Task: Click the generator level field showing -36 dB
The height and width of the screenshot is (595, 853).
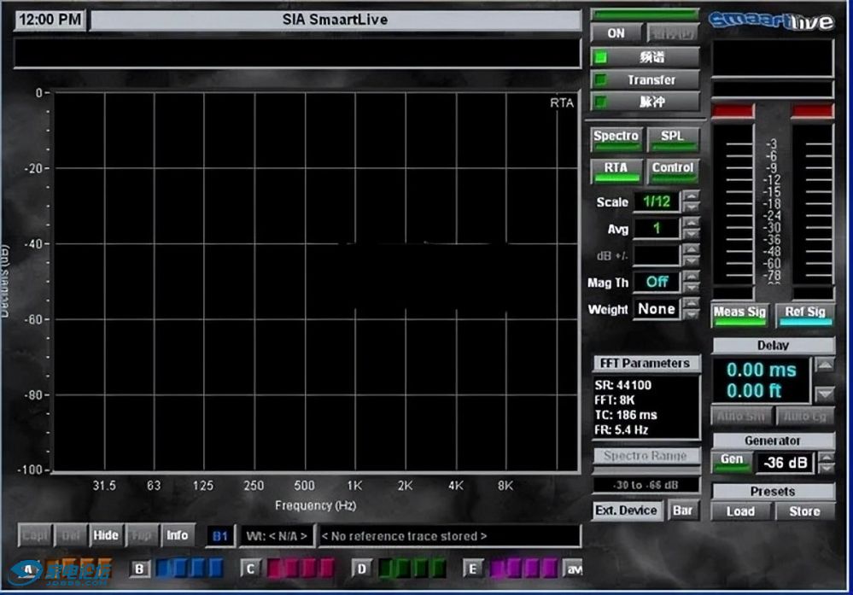Action: [785, 463]
